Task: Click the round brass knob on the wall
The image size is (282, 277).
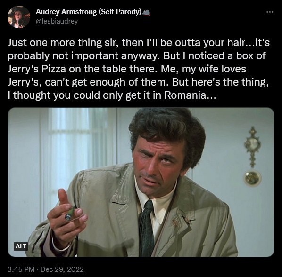Action: point(252,178)
